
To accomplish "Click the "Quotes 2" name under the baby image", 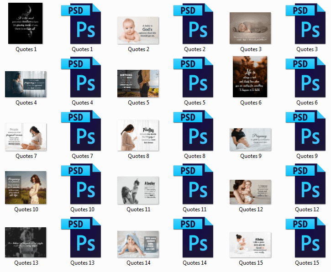I will click(138, 49).
